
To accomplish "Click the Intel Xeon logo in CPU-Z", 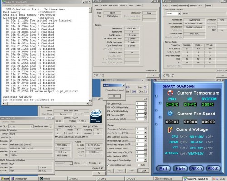I will click(96, 116).
